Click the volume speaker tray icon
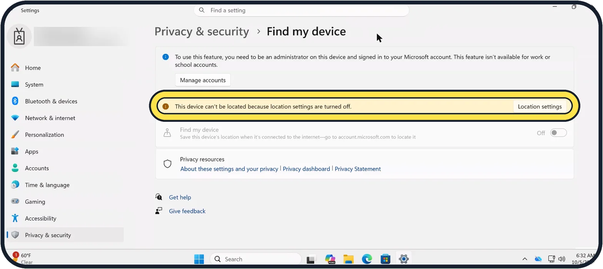This screenshot has height=269, width=603. point(561,259)
